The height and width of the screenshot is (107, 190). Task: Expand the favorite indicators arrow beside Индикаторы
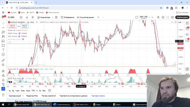click(x=53, y=17)
